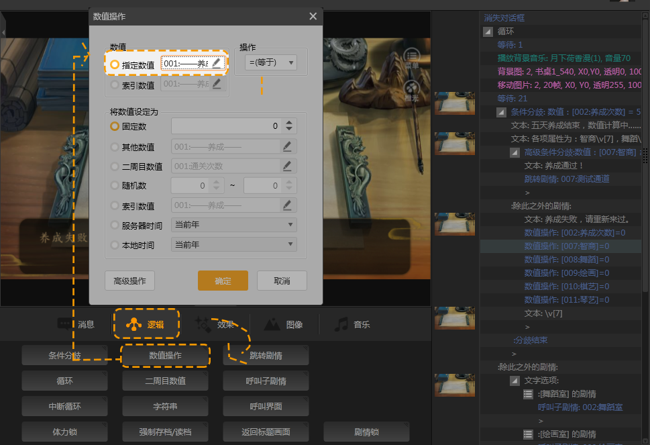The width and height of the screenshot is (650, 445).
Task: Click the edit pencil in the 其他数值 row
Action: 286,147
